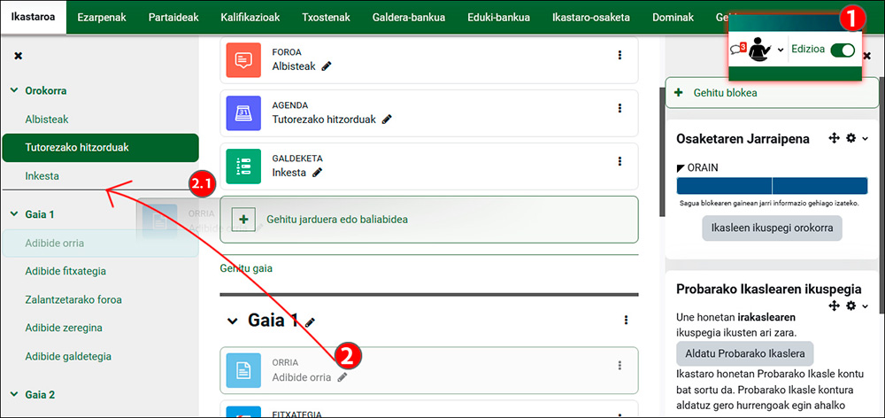Switch to the Kalifikazioak tab
The height and width of the screenshot is (418, 885).
pyautogui.click(x=250, y=17)
